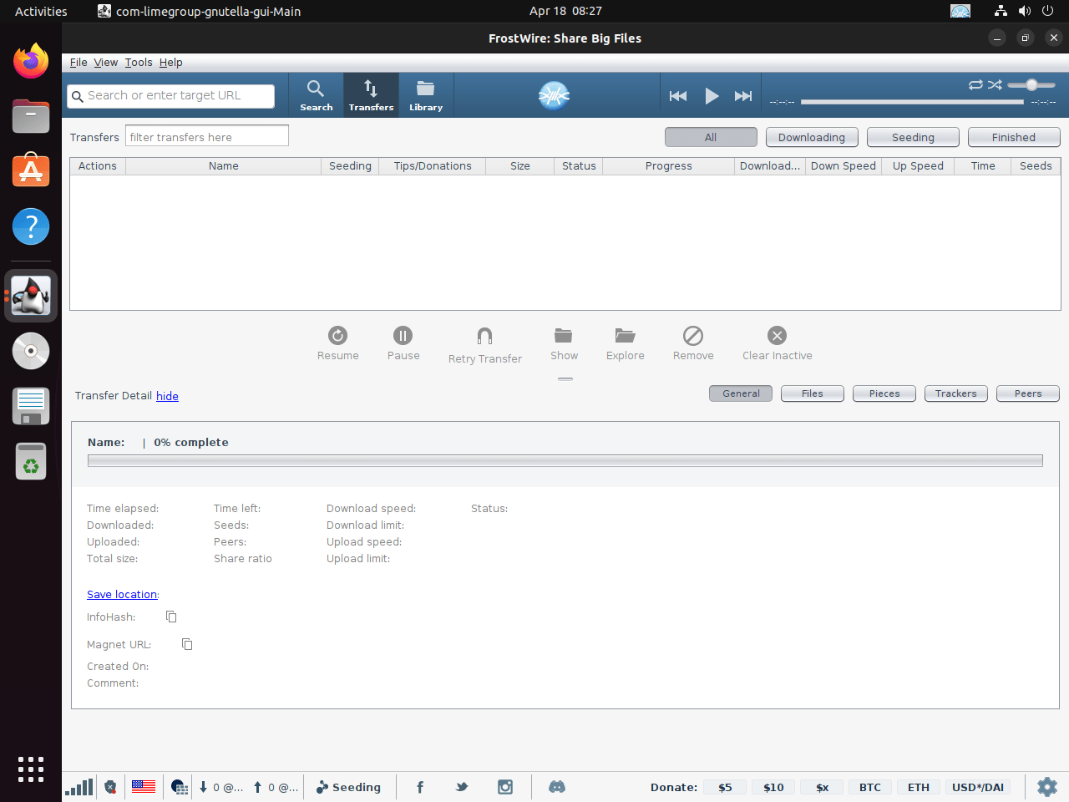Select the Transfers toolbar icon
This screenshot has width=1069, height=802.
371,95
